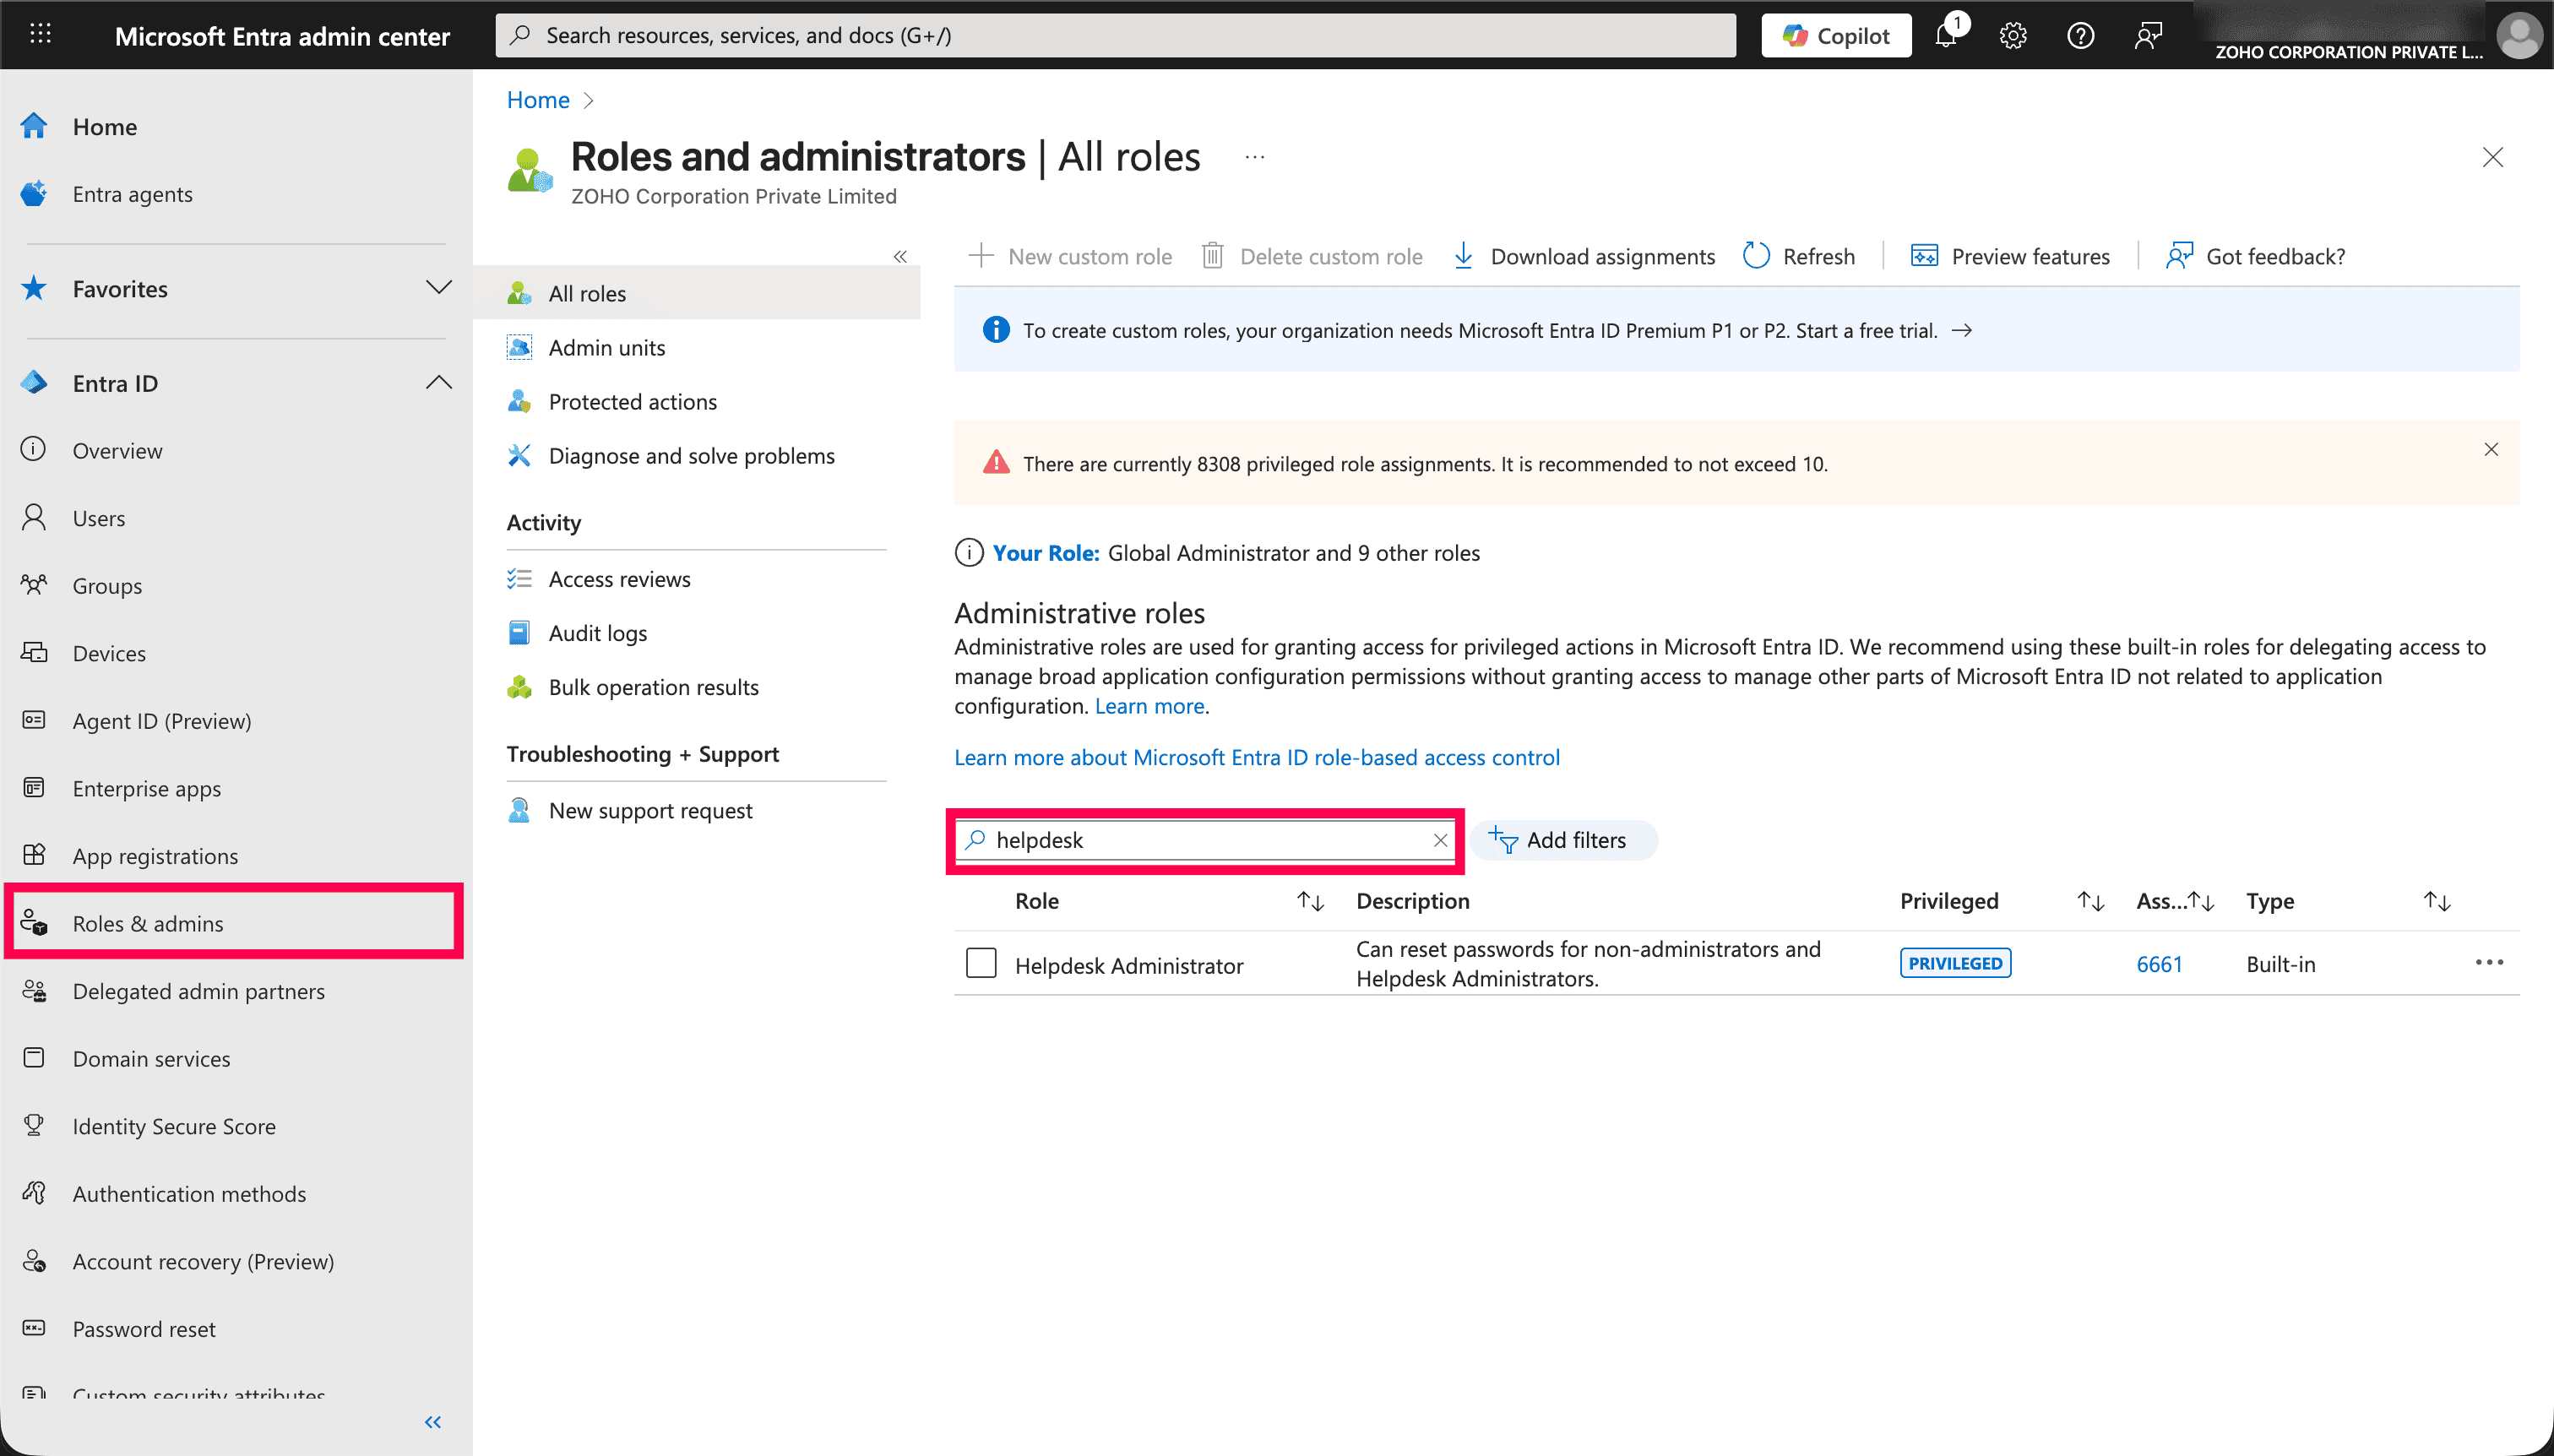2554x1456 pixels.
Task: Open Entra agents
Action: point(132,194)
